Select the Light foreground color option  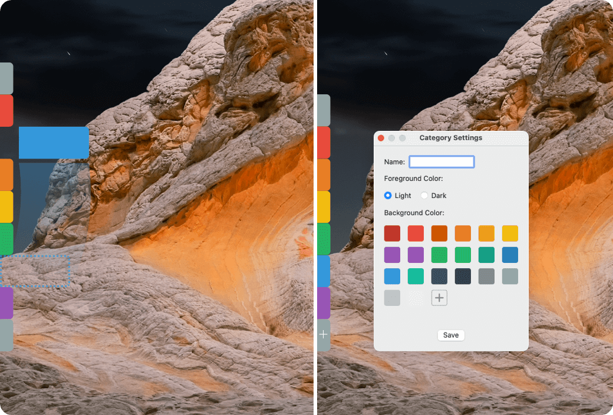(x=388, y=195)
